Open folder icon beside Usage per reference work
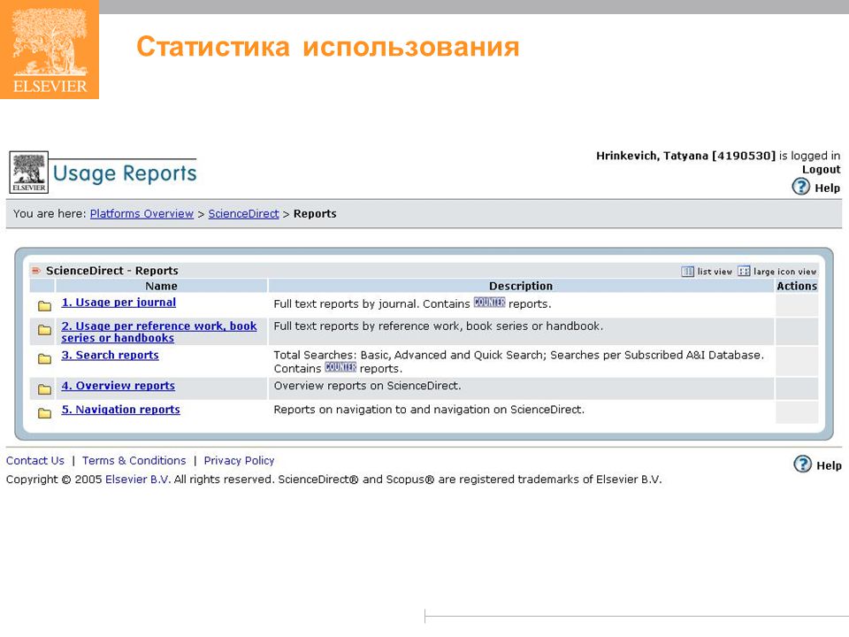This screenshot has height=637, width=849. [x=44, y=330]
